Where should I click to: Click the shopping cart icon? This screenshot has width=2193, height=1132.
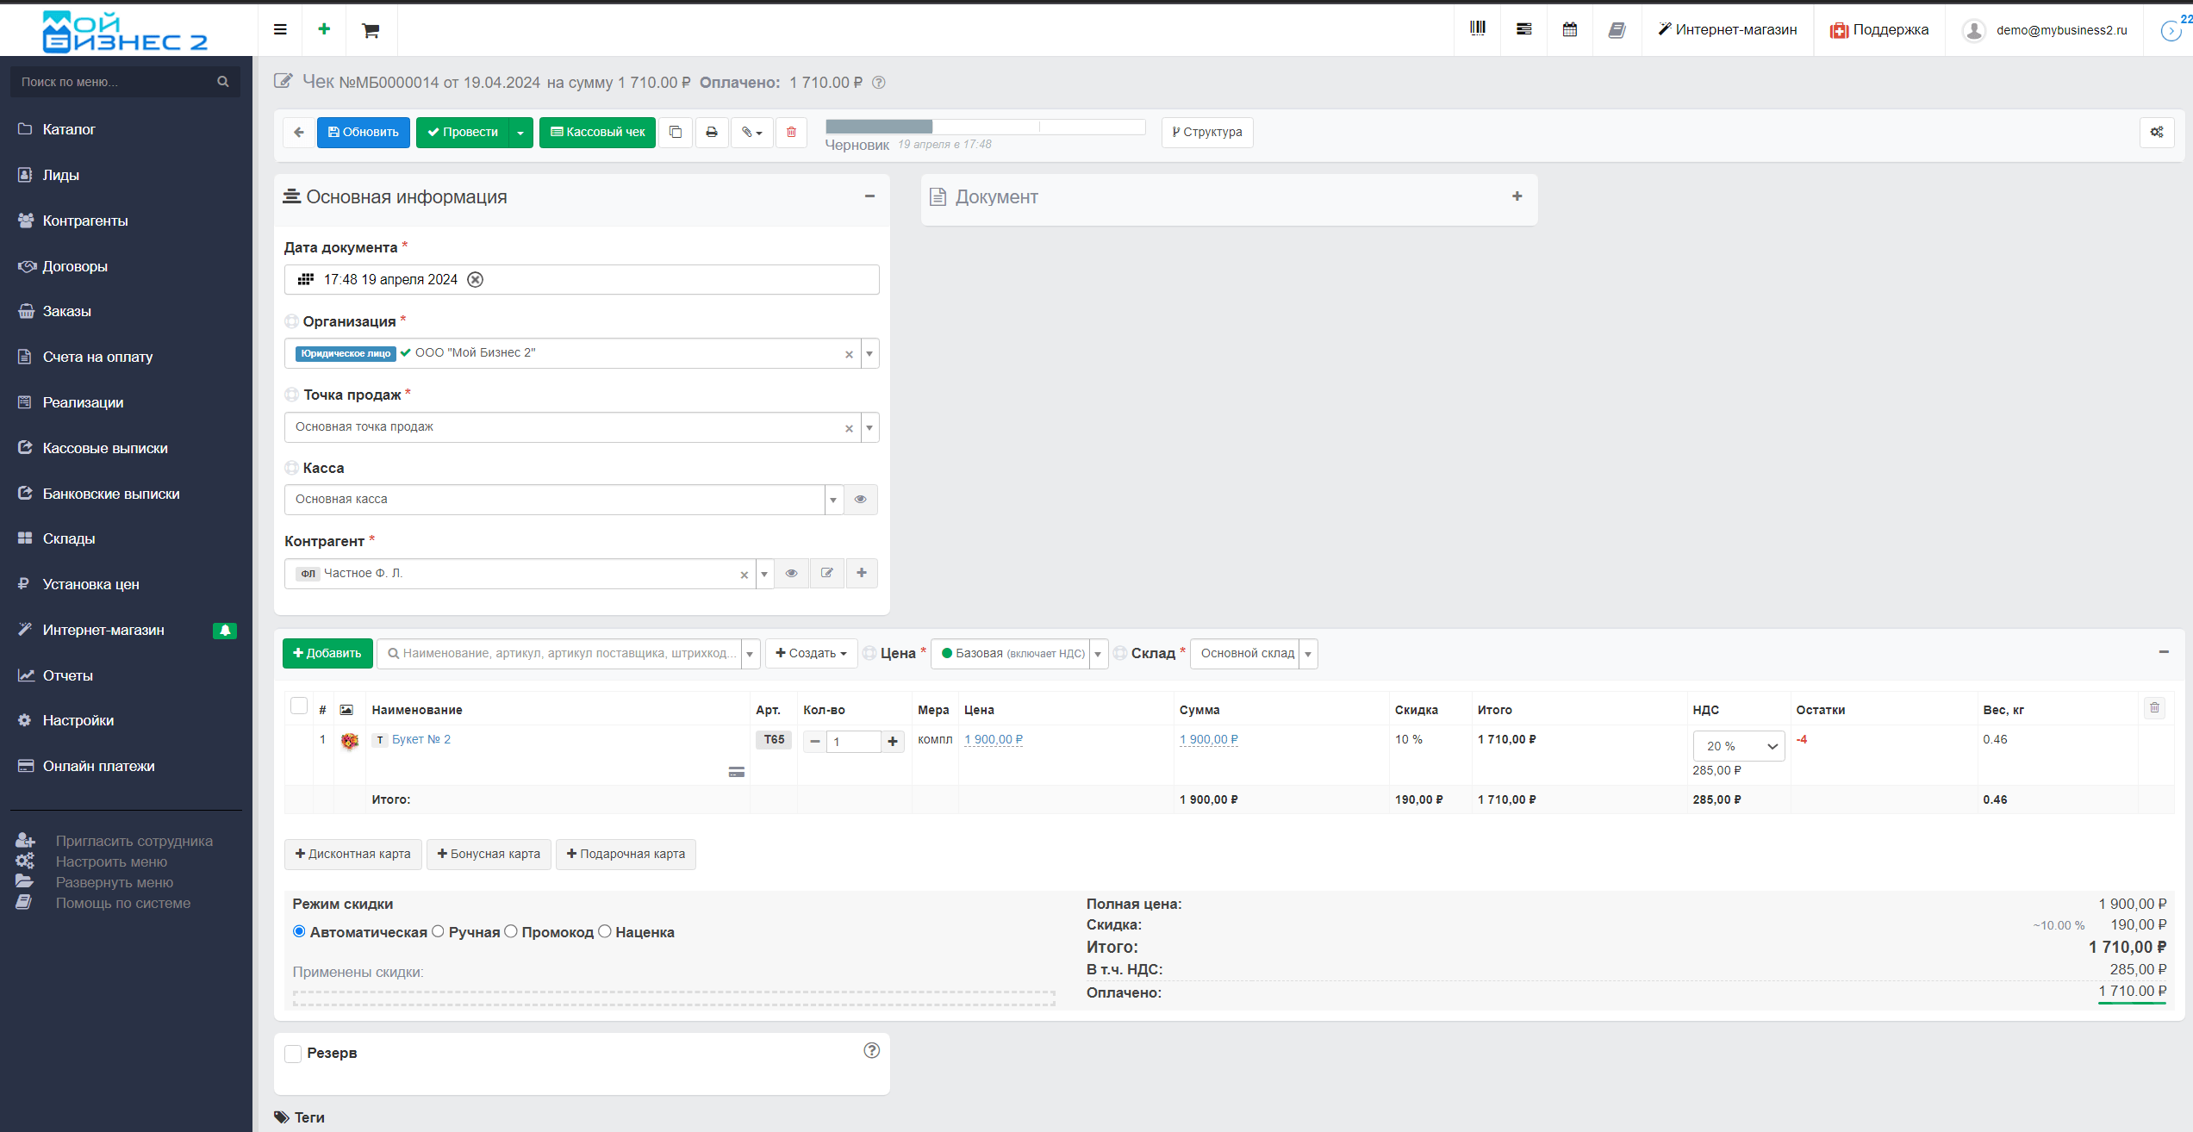coord(371,31)
